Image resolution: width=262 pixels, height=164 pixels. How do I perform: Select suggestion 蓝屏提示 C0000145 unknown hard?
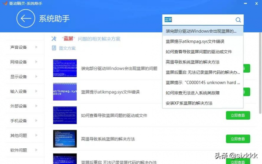[x=203, y=83]
